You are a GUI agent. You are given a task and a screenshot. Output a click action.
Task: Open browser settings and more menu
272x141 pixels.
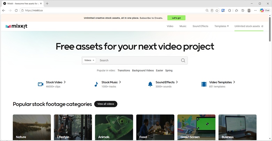tap(255, 10)
